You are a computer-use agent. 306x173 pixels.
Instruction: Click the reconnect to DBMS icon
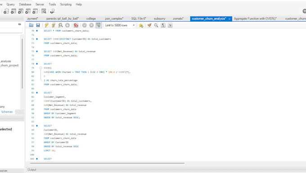coord(52,11)
